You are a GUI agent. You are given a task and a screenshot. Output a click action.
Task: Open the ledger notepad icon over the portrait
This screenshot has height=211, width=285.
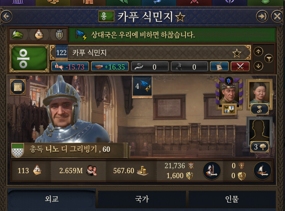click(18, 87)
